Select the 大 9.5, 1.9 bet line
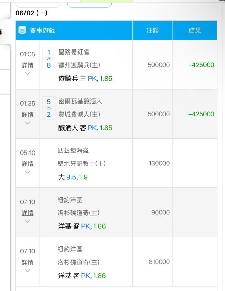Viewport: 225px width, 291px height. 73,177
